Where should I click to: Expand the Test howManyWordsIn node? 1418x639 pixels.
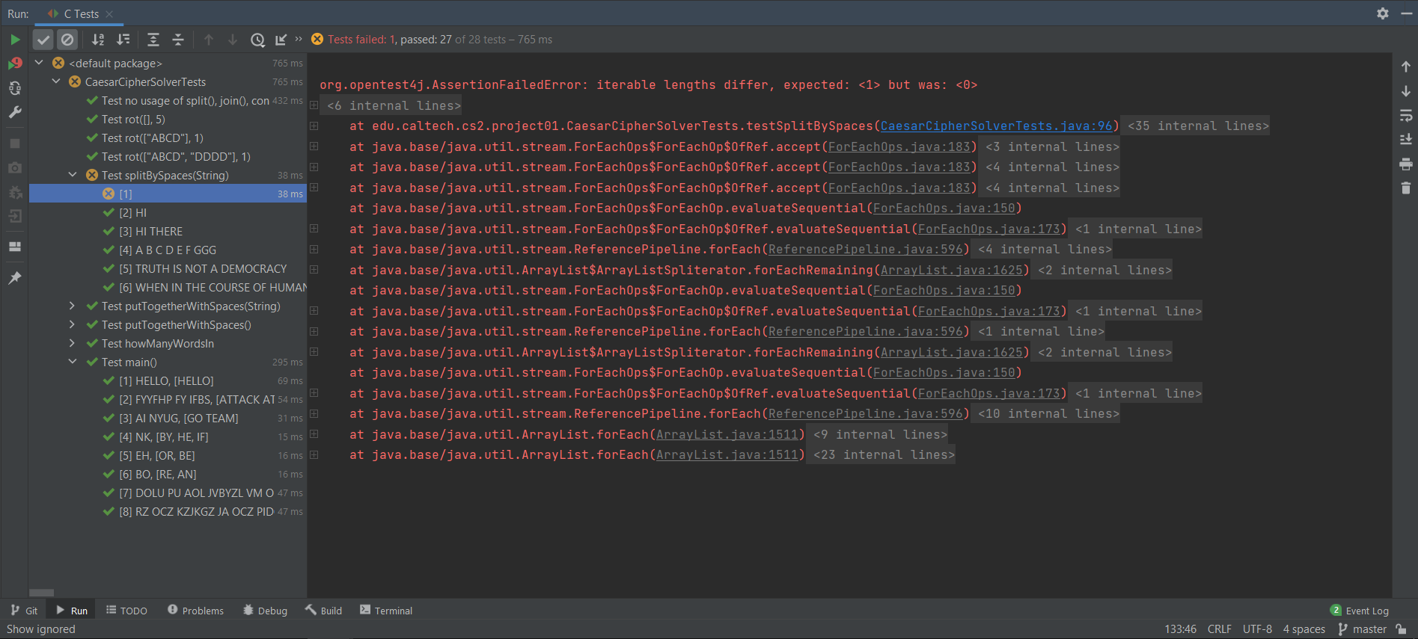click(x=73, y=344)
